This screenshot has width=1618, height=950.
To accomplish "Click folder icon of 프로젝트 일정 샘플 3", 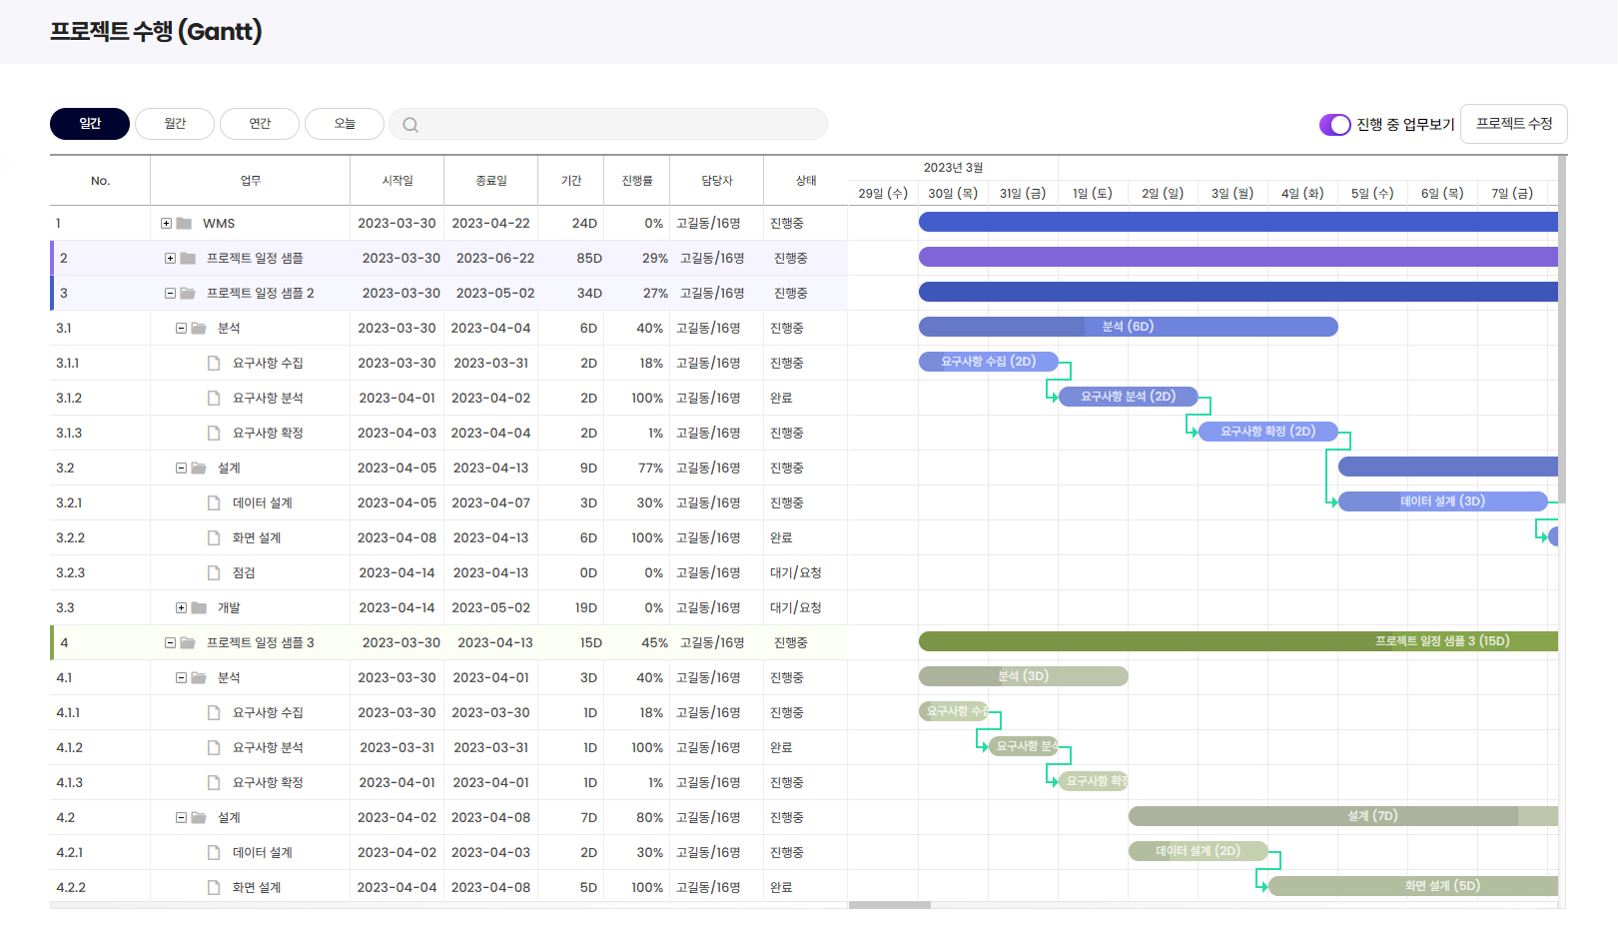I will click(188, 643).
